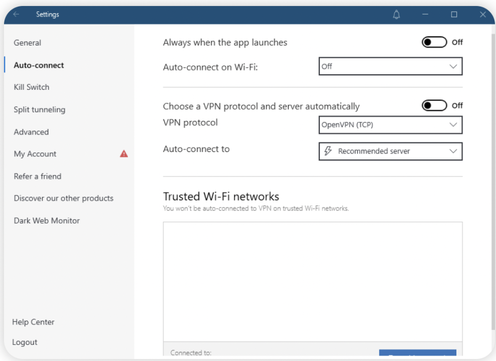Click inside the Trusted Wi-Fi networks list

[x=312, y=281]
